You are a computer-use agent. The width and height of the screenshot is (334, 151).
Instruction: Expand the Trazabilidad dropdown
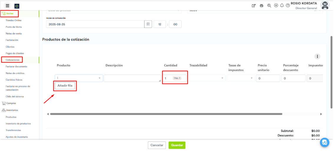tap(222, 78)
